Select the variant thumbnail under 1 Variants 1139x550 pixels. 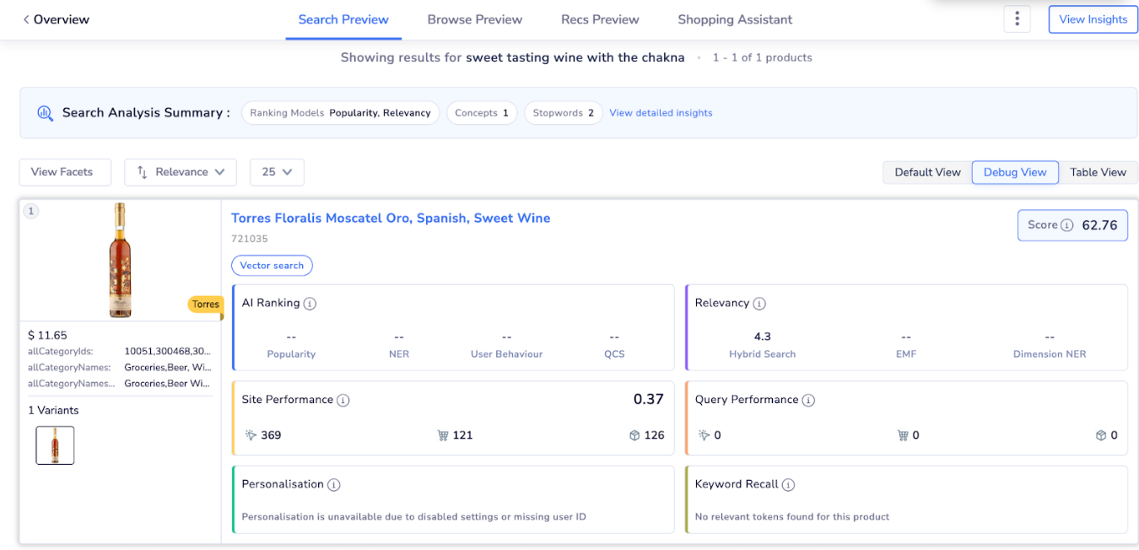(55, 445)
